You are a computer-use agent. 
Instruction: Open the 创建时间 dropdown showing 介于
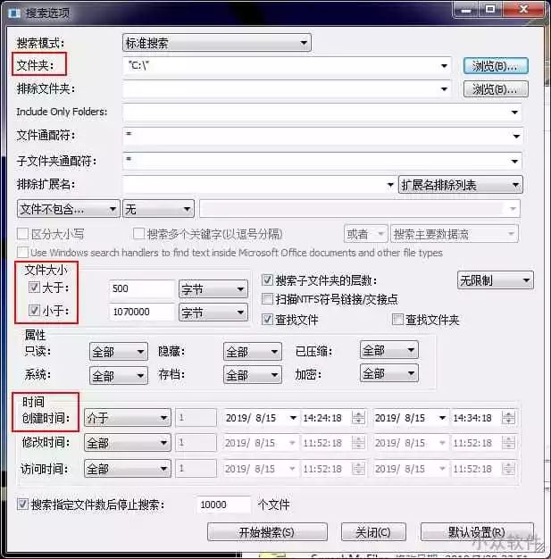tap(128, 418)
